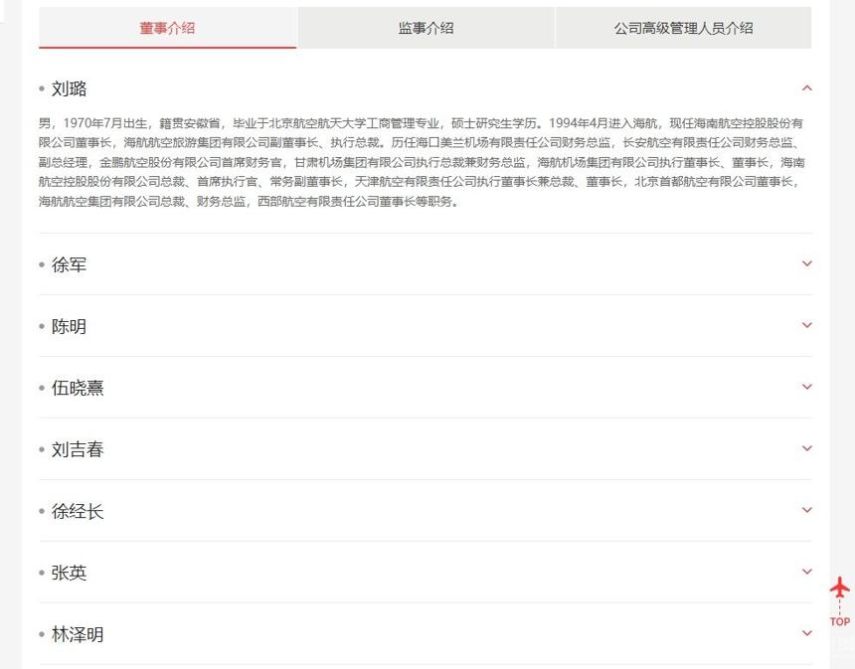Click the name 刘吉春

(x=78, y=449)
